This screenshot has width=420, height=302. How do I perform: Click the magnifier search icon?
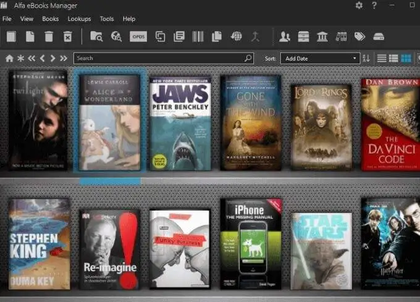coord(248,58)
